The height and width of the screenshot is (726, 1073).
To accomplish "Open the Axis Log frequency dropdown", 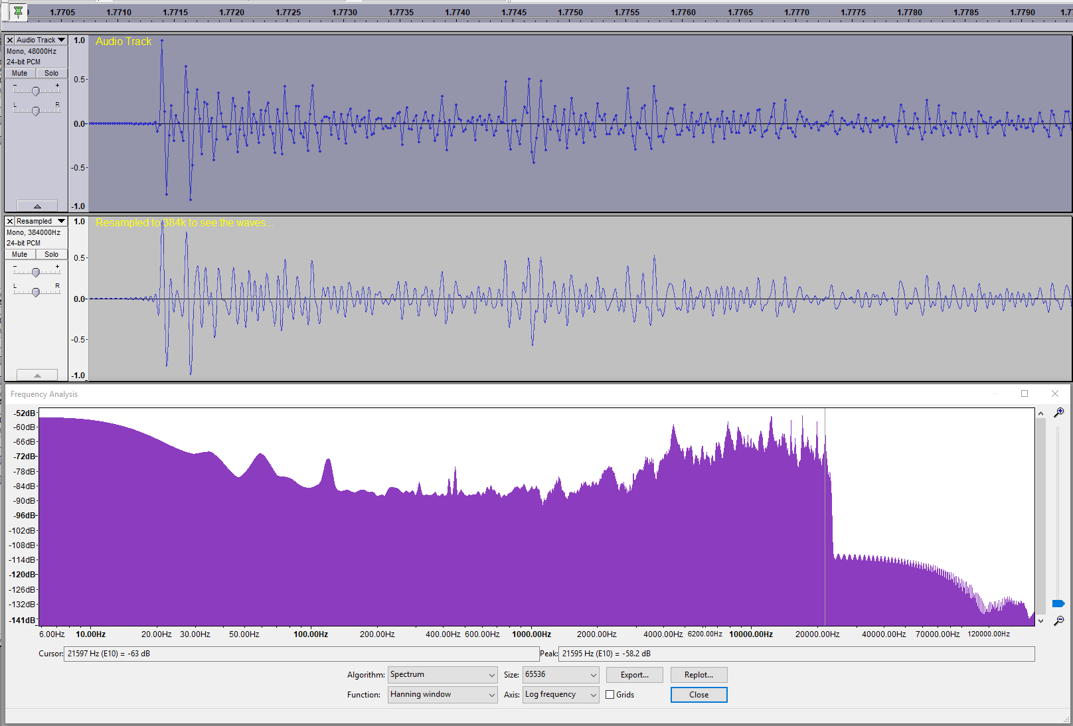I will pos(561,695).
